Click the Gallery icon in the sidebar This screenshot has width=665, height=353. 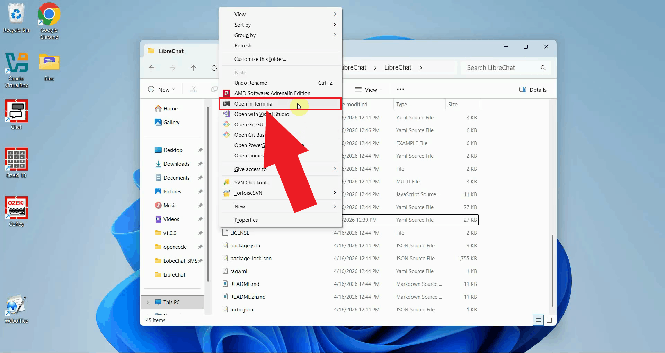coord(158,122)
